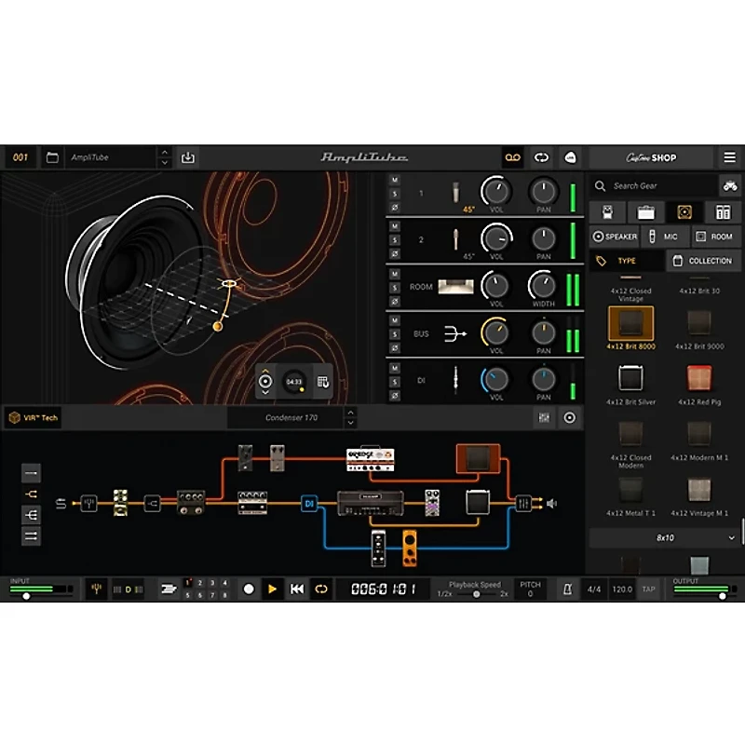Open the looper icon in the top bar
The image size is (745, 745).
click(x=511, y=157)
